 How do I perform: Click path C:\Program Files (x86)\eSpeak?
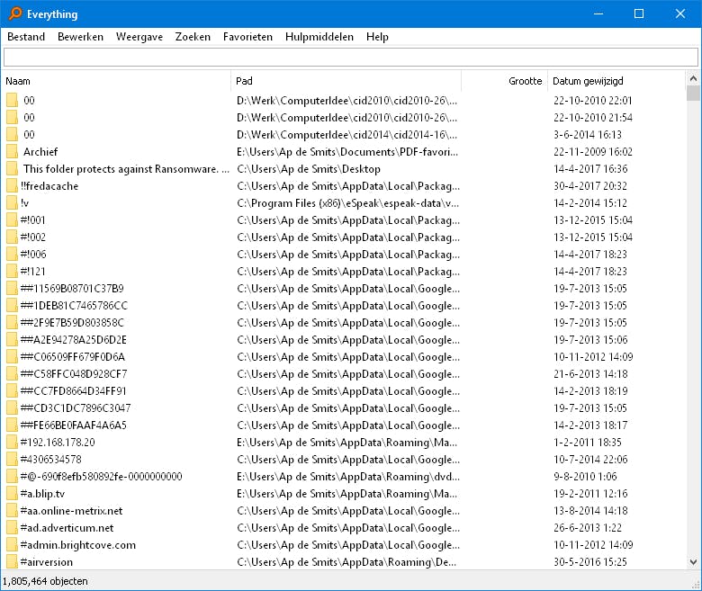pyautogui.click(x=348, y=202)
